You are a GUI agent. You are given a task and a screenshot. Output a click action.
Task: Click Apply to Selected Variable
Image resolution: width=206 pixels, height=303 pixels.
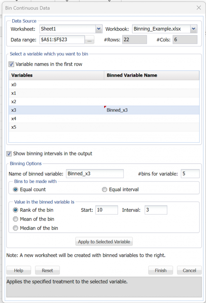pyautogui.click(x=104, y=241)
